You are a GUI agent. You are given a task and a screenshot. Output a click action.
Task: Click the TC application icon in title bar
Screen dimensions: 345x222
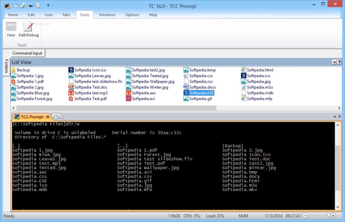tap(7, 6)
